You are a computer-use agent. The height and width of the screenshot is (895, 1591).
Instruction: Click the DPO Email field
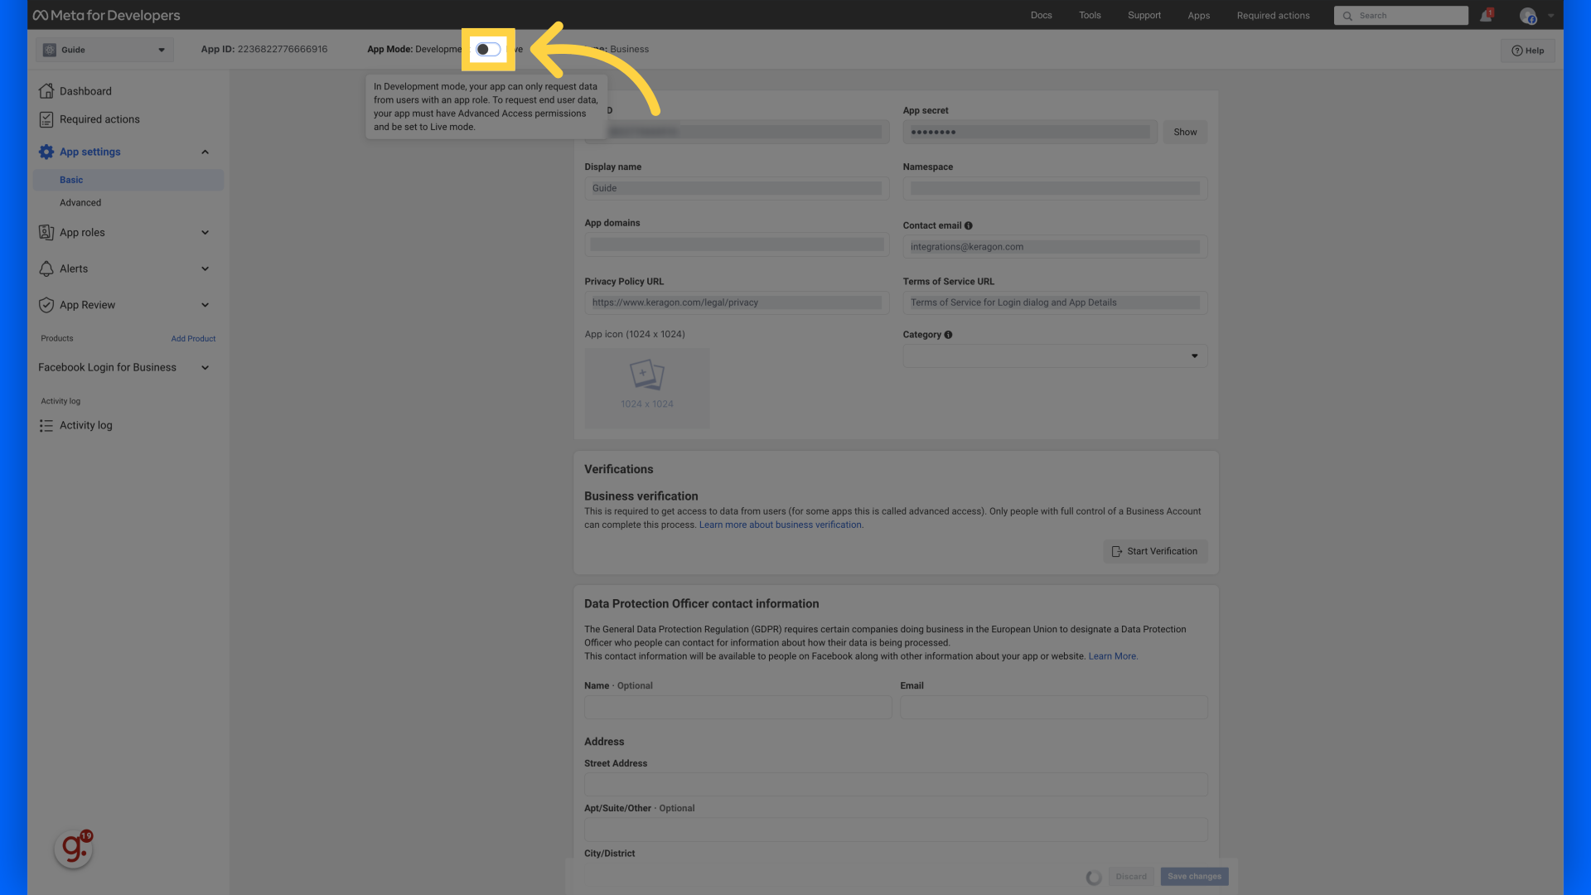[1054, 708]
